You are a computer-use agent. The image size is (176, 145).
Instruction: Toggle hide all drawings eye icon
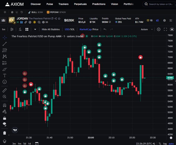pyautogui.click(x=5, y=124)
